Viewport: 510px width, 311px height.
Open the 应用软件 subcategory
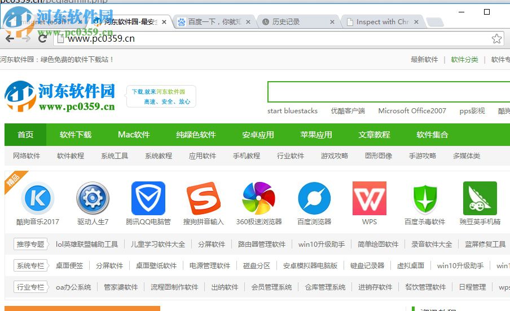[x=203, y=155]
